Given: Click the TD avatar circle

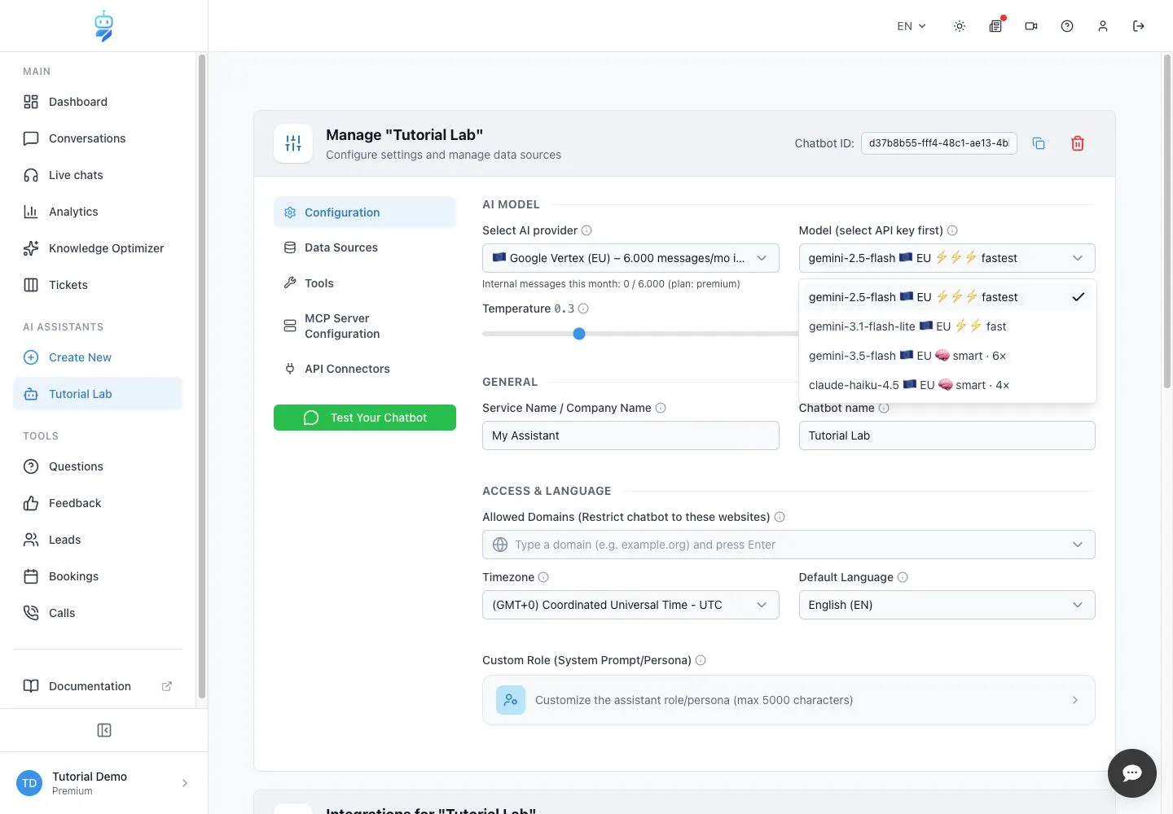Looking at the screenshot, I should click(29, 783).
